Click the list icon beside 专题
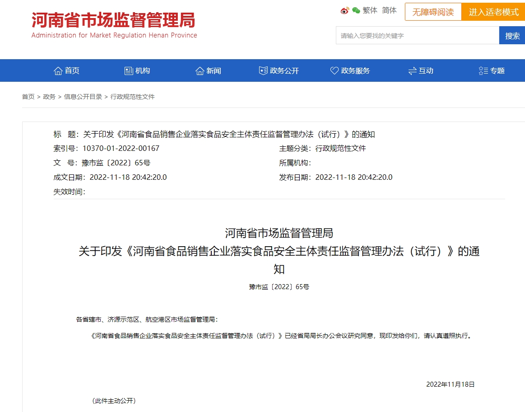Viewport: 525px width, 412px height. point(483,70)
